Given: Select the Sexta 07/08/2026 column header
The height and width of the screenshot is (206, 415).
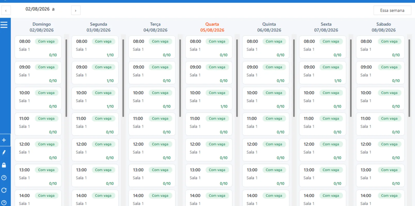Looking at the screenshot, I should (x=326, y=27).
